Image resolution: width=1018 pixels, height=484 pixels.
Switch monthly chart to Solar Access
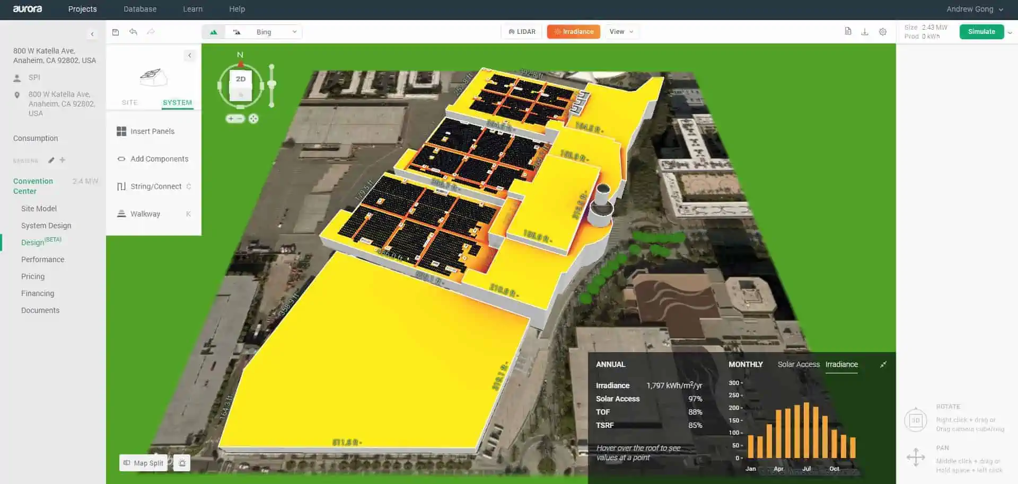click(798, 364)
